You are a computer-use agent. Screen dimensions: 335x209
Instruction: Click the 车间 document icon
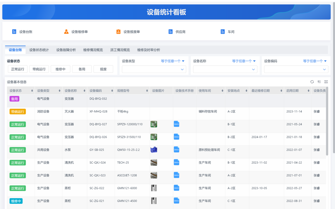click(x=222, y=32)
